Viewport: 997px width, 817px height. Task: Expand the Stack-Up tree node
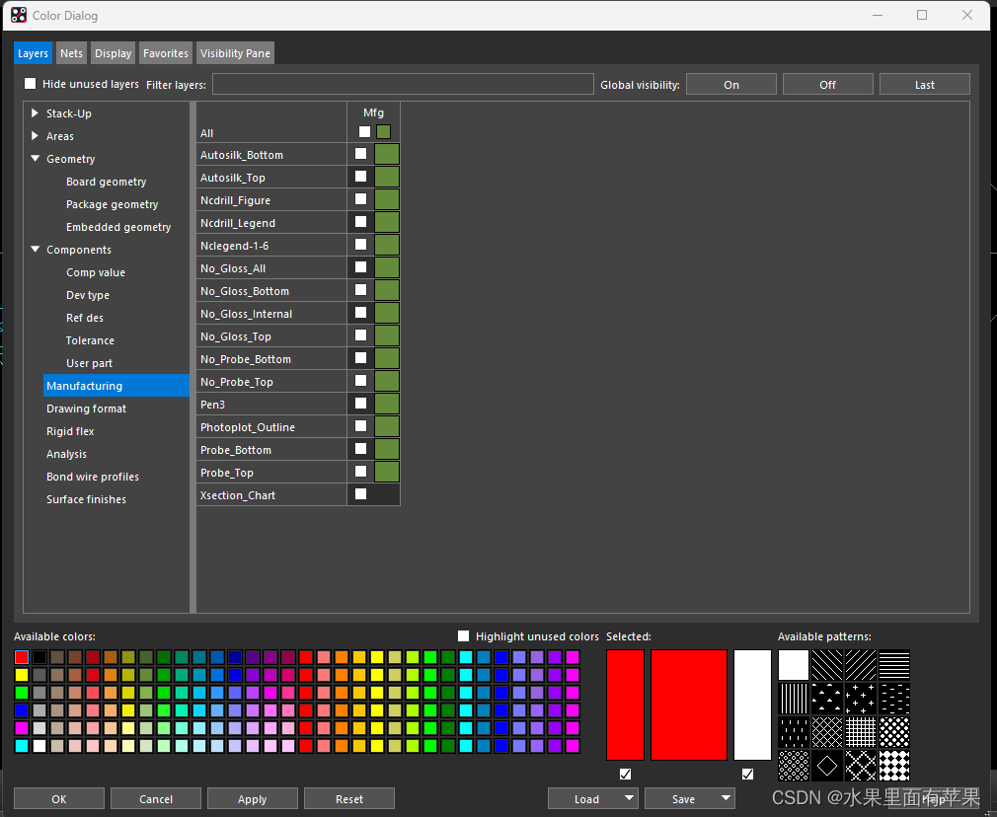pyautogui.click(x=36, y=113)
